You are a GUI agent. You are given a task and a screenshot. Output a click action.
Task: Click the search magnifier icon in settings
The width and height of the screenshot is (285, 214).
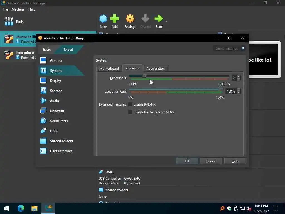(x=243, y=48)
